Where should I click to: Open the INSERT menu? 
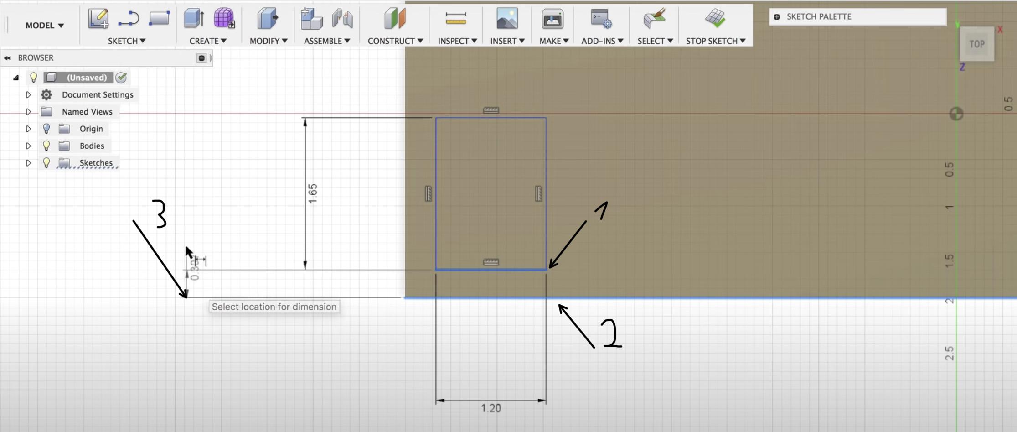click(x=507, y=41)
